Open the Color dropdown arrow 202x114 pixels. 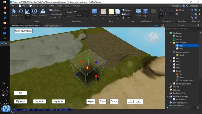111,18
